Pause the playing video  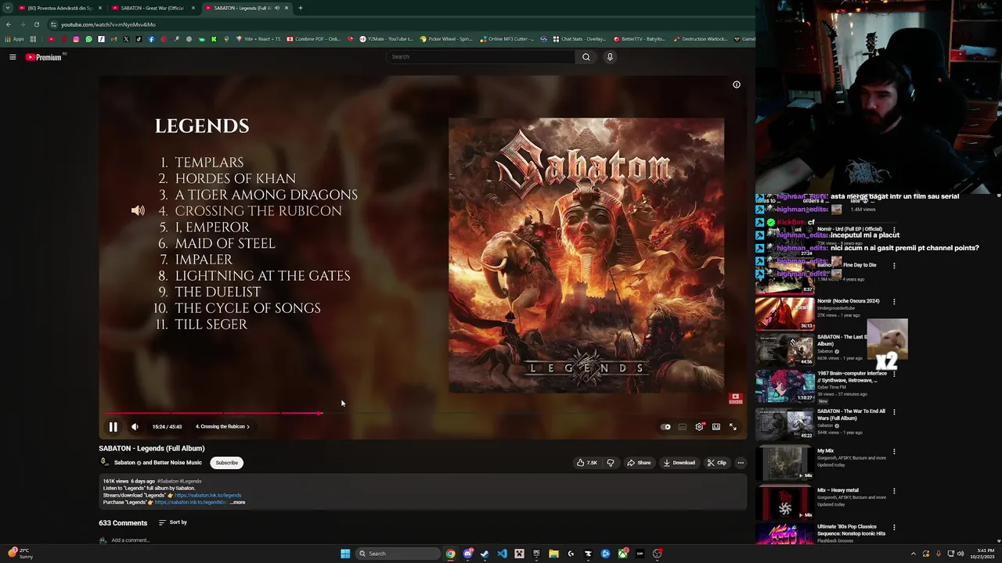pos(113,427)
